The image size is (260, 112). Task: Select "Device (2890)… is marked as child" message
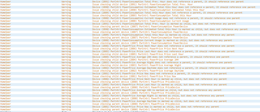(170, 29)
